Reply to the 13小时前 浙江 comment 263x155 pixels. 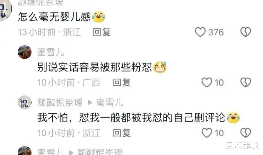[102, 32]
